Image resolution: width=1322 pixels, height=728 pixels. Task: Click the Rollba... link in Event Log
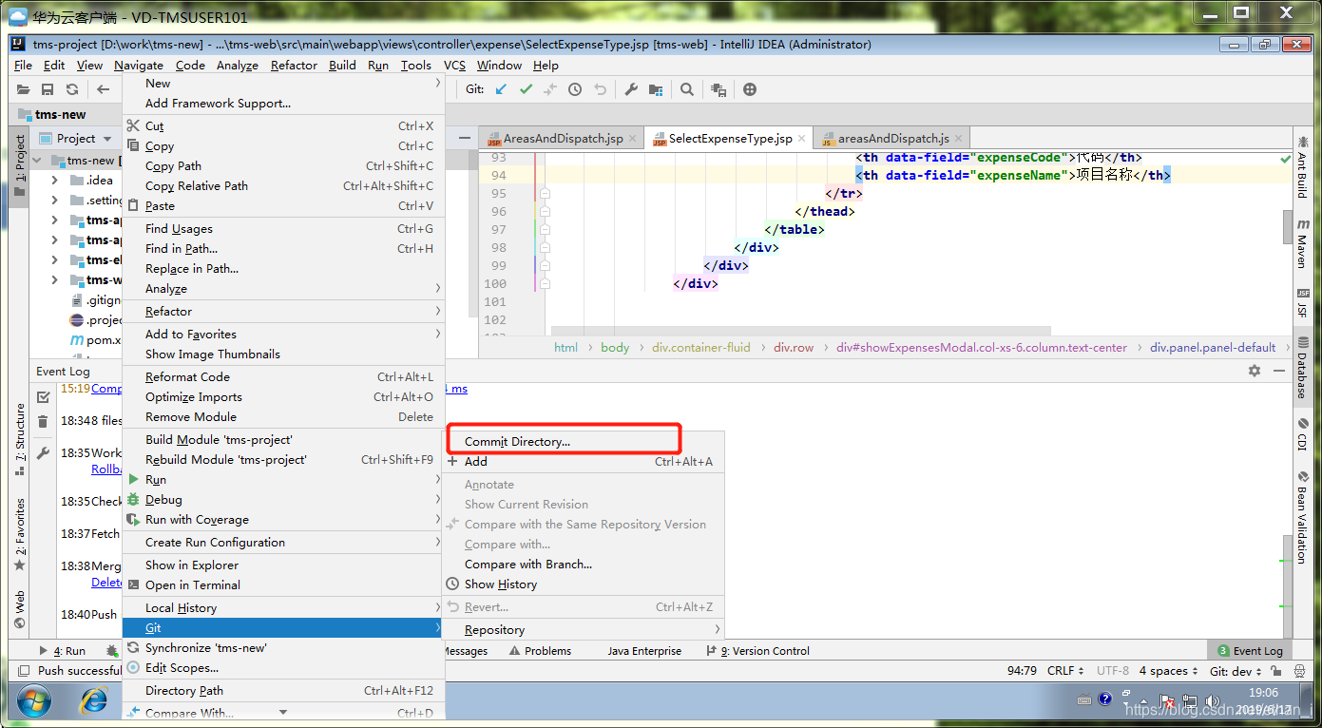(106, 469)
